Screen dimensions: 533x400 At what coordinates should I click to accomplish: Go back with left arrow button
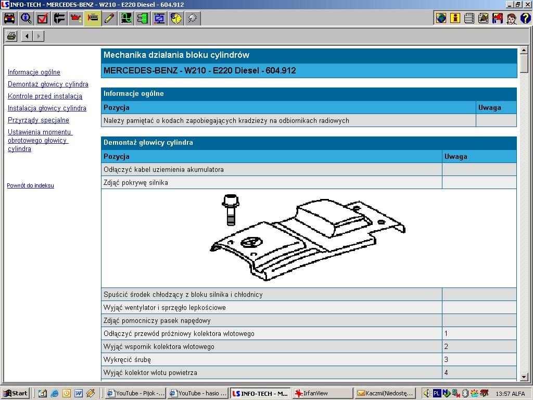[27, 36]
